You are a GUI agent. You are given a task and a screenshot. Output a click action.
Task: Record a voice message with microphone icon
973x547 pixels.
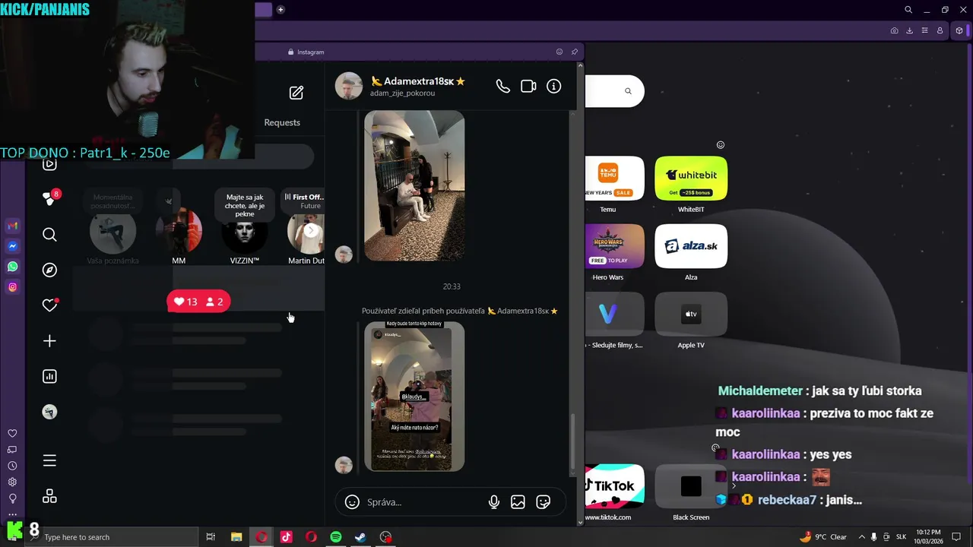pyautogui.click(x=494, y=502)
